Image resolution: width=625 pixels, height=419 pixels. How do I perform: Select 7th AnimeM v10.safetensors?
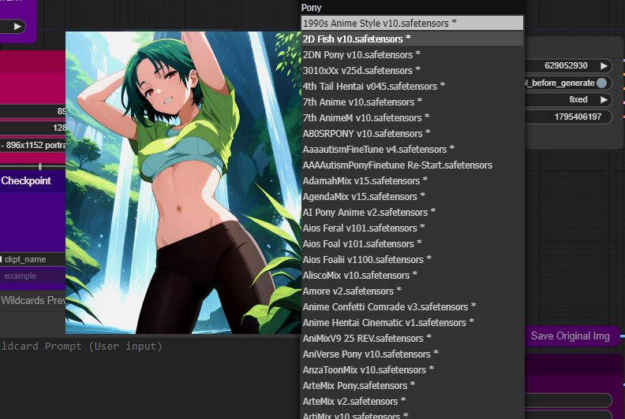[412, 118]
